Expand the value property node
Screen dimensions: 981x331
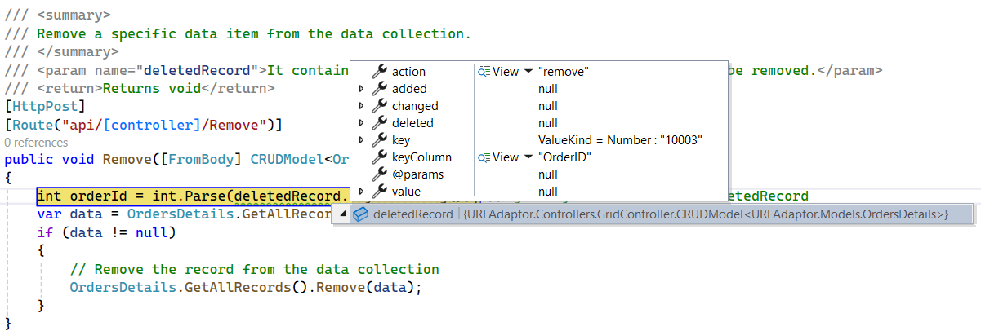click(x=361, y=192)
